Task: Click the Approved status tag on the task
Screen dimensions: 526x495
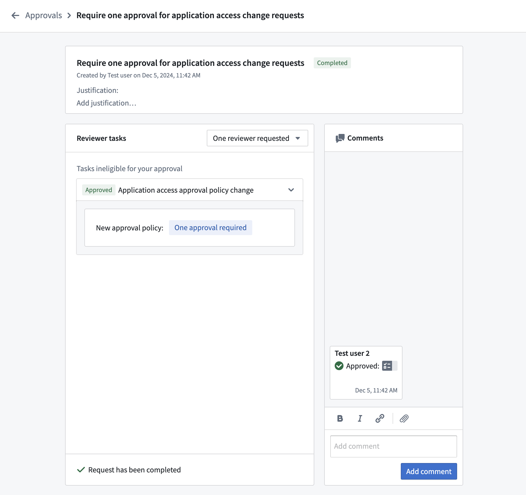Action: [x=99, y=190]
